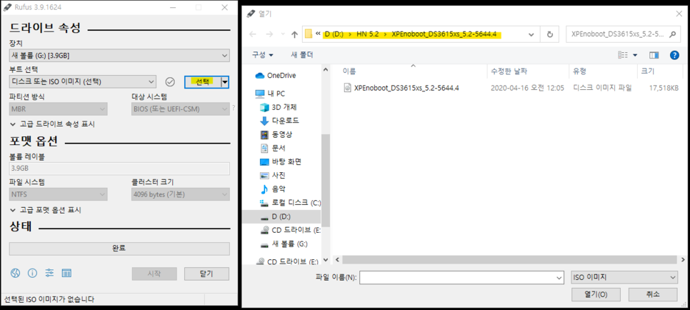Select 동영상 folder

pyautogui.click(x=276, y=134)
